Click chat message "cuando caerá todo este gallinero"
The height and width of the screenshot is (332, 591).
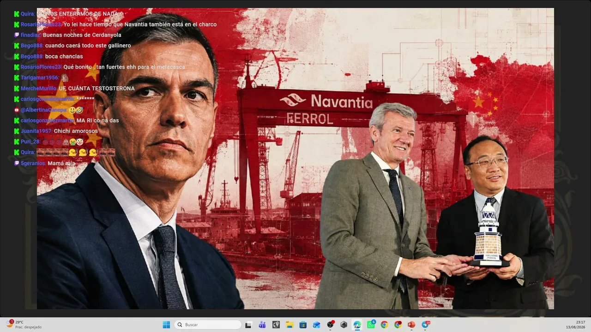[88, 46]
